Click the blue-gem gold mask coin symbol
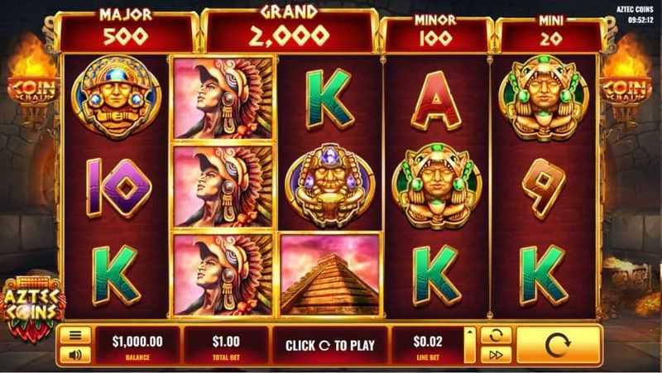The height and width of the screenshot is (373, 662). (x=116, y=98)
